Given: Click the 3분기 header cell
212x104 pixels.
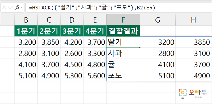Looking at the screenshot, I should (72, 31).
